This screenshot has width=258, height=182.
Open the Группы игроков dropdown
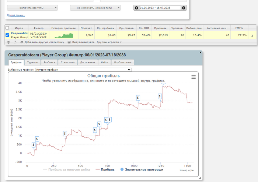(x=109, y=42)
